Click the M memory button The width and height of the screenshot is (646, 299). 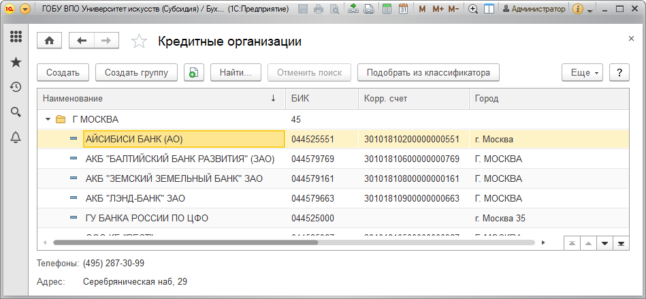pyautogui.click(x=422, y=9)
